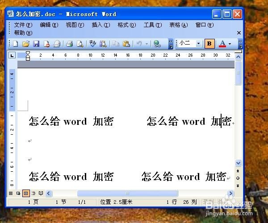Apply font color with the red A

pyautogui.click(x=222, y=44)
